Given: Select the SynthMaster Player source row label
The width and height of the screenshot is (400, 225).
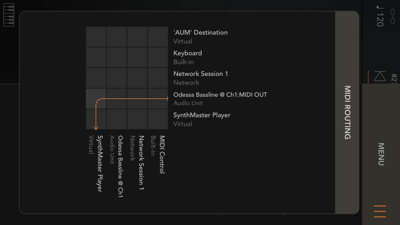Looking at the screenshot, I should pyautogui.click(x=202, y=119).
